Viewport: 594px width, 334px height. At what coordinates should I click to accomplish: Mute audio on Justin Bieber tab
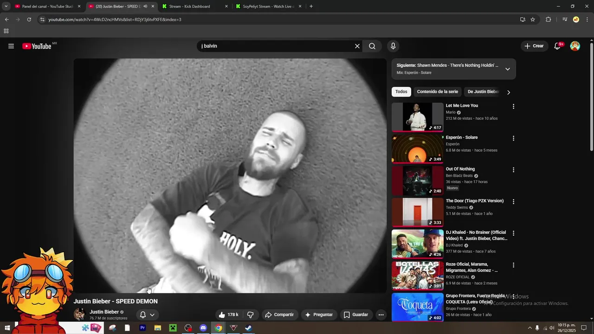tap(145, 6)
